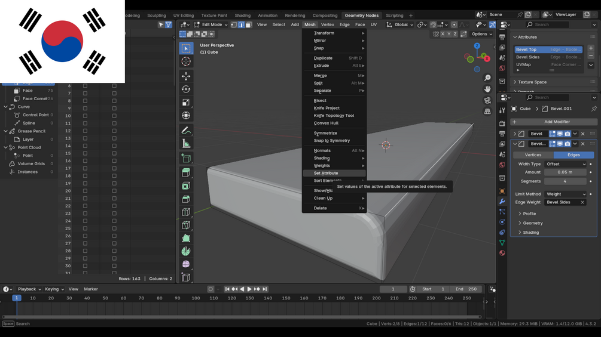Screen dimensions: 601x337
Task: Toggle Bevel modifier viewport display icon
Action: pos(560,134)
